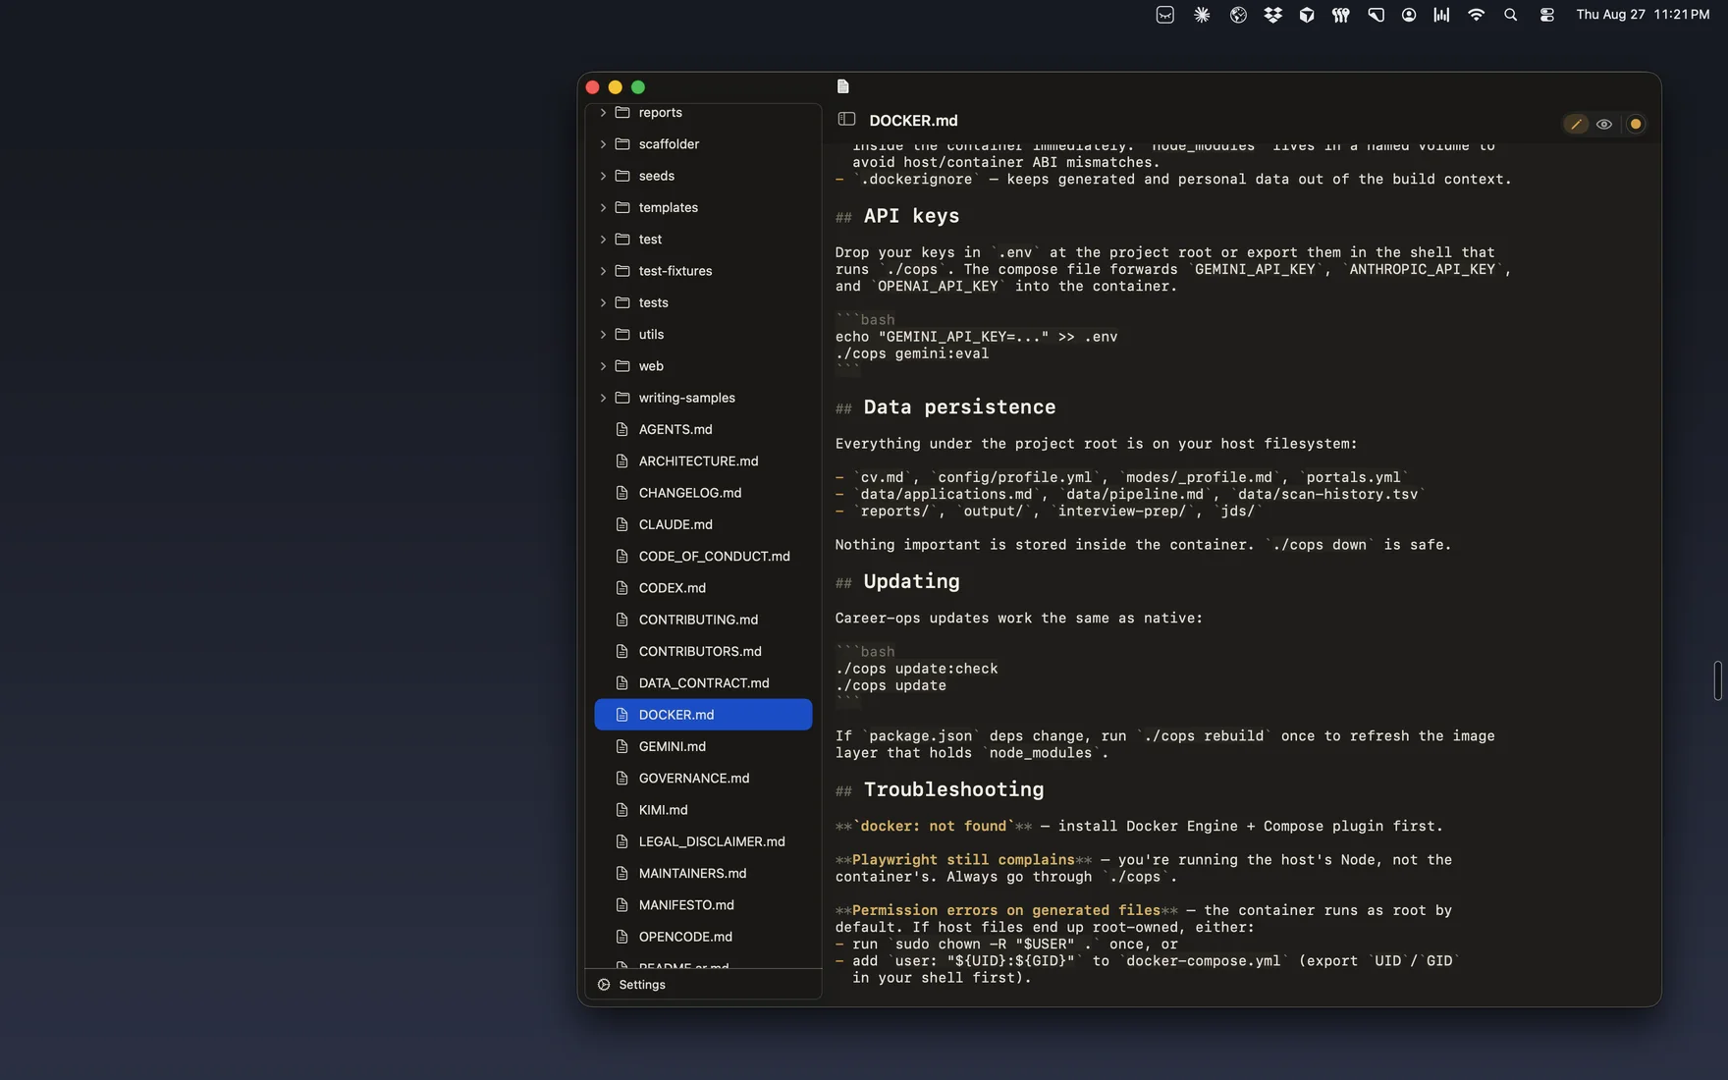1728x1080 pixels.
Task: Click the Settings gear icon
Action: [604, 984]
